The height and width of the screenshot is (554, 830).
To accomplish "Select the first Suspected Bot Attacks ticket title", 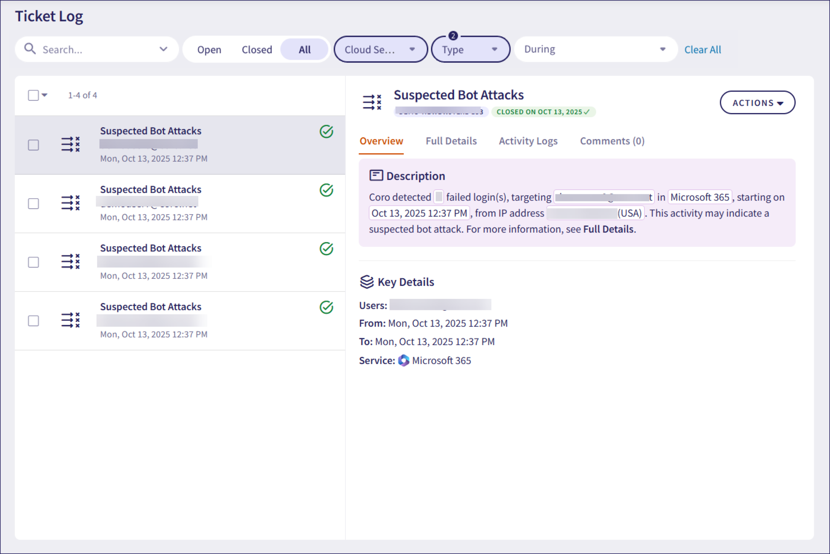I will click(151, 131).
